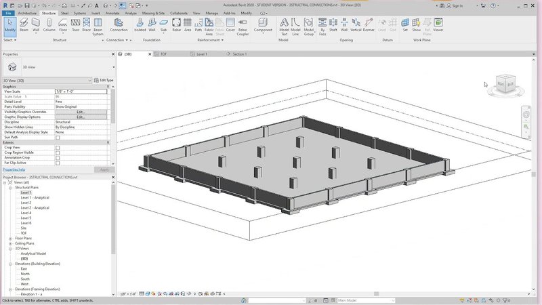Select the structural Column tool
542x305 pixels.
click(x=49, y=25)
